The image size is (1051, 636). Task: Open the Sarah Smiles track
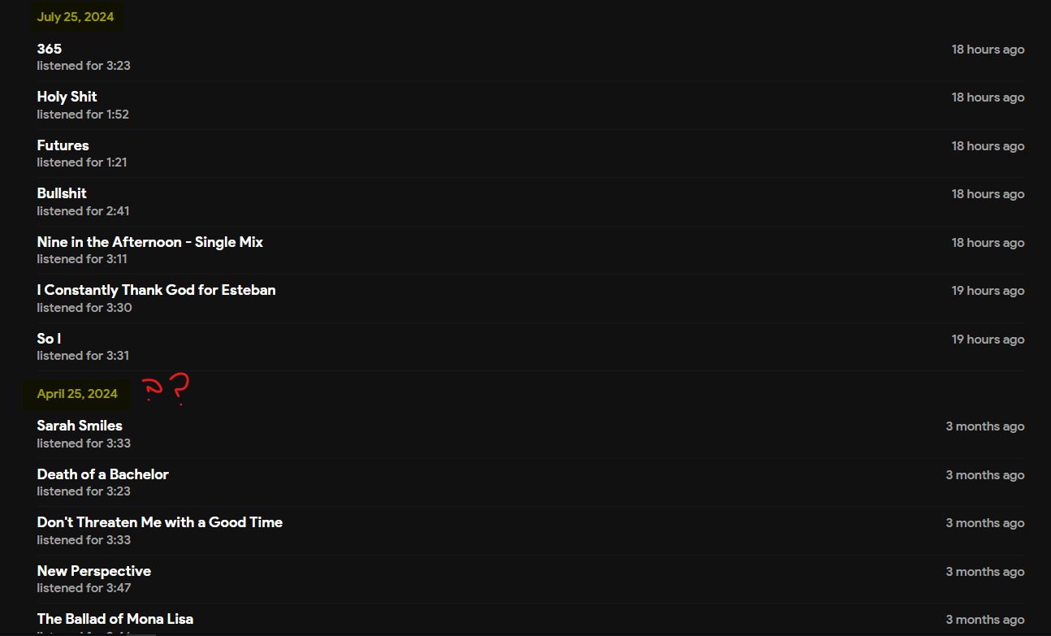tap(80, 426)
